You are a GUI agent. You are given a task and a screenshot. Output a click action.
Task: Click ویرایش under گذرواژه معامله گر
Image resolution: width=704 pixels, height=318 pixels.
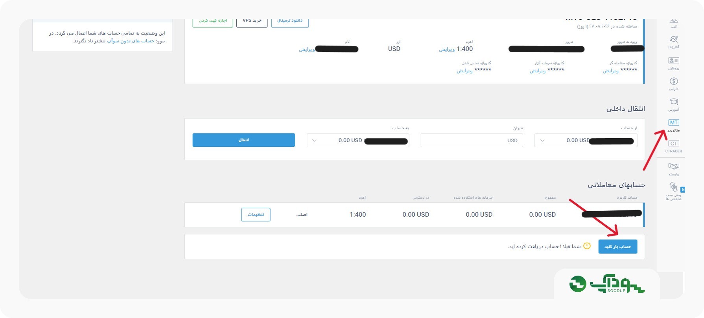(611, 71)
